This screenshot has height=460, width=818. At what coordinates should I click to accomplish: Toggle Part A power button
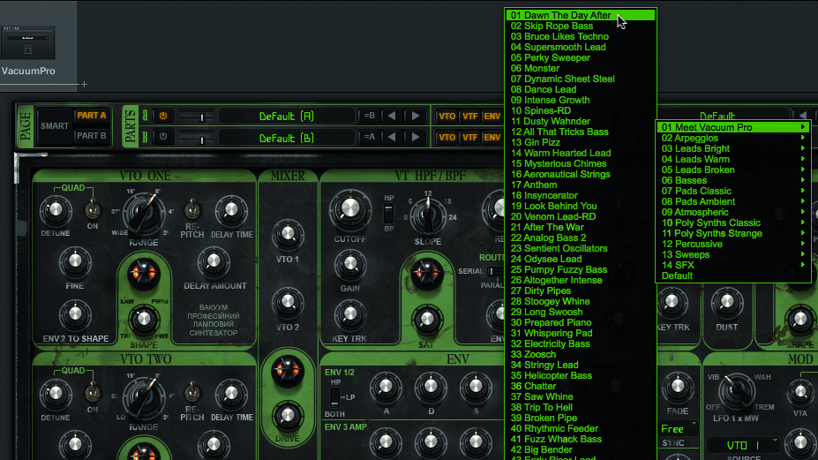point(163,116)
